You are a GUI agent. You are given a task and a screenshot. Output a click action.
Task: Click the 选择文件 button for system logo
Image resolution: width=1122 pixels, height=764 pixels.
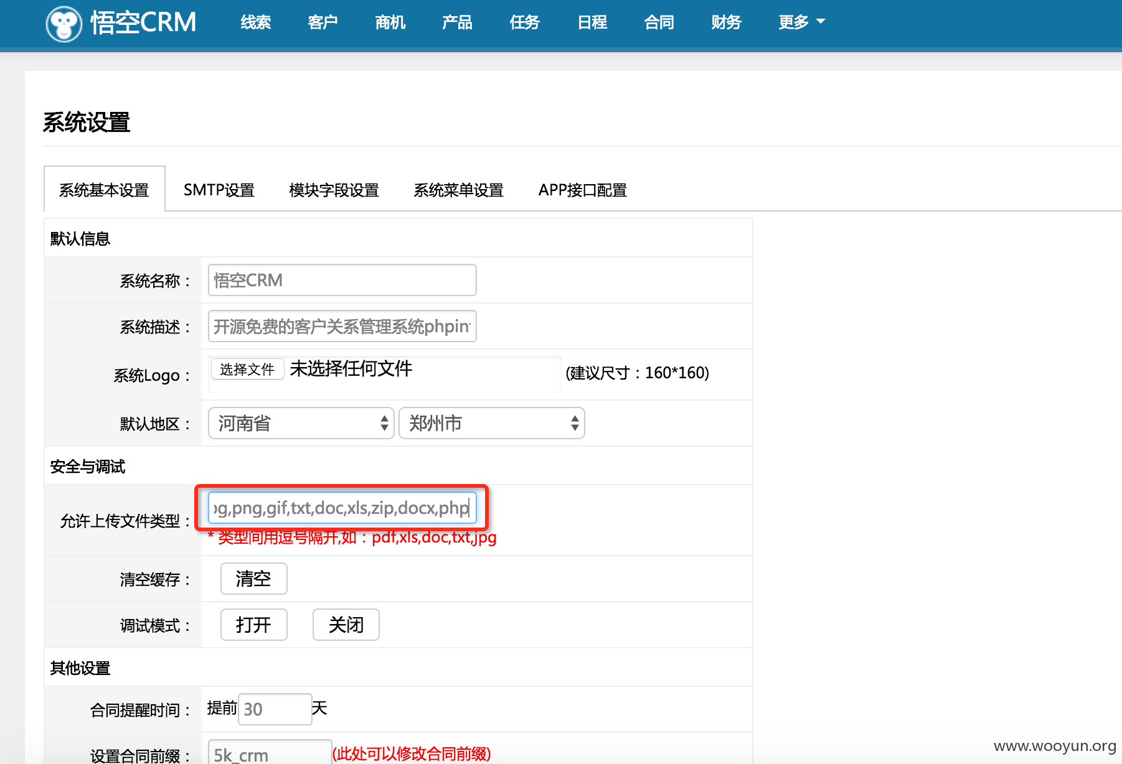(x=247, y=369)
